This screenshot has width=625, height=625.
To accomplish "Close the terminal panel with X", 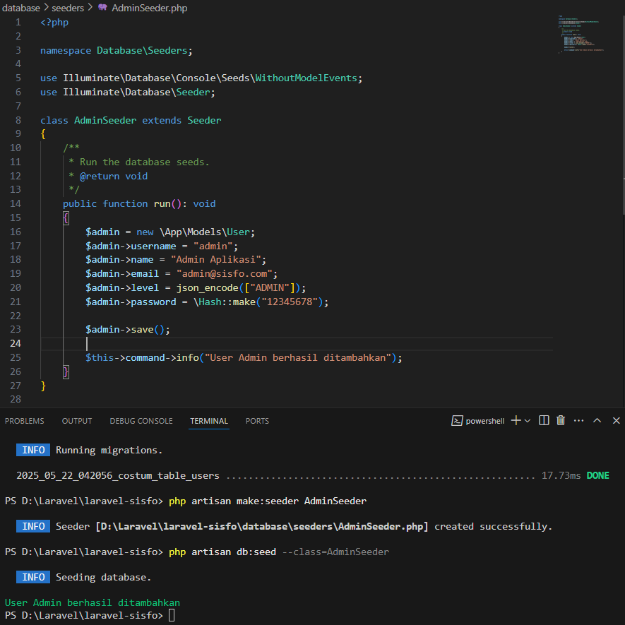I will (616, 420).
